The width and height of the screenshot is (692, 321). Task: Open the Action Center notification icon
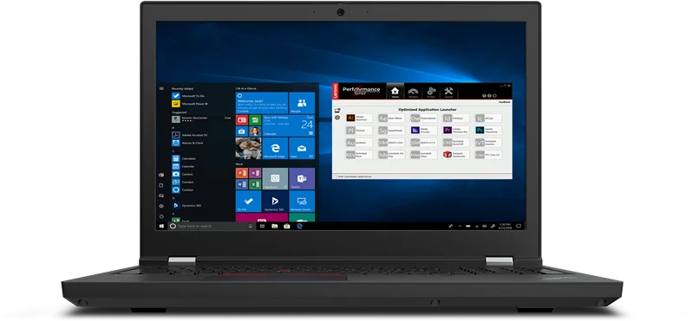point(519,226)
